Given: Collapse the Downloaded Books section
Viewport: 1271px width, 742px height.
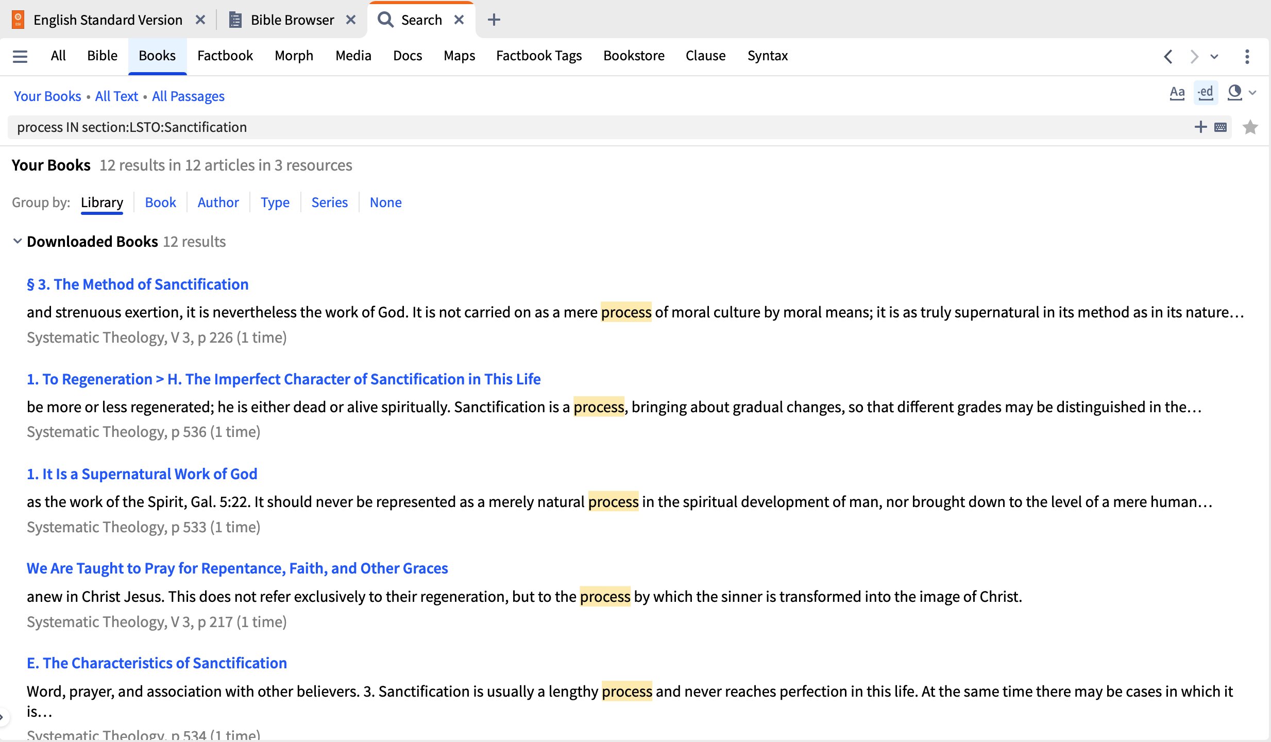Looking at the screenshot, I should (x=18, y=241).
